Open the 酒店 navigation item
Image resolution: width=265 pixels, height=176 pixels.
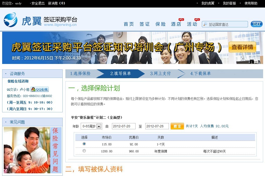176,24
